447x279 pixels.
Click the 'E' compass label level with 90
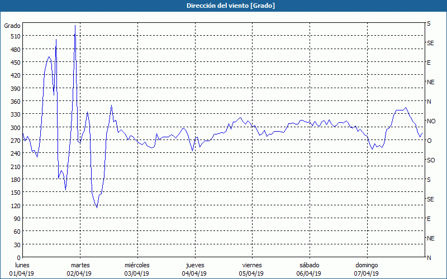(x=429, y=219)
